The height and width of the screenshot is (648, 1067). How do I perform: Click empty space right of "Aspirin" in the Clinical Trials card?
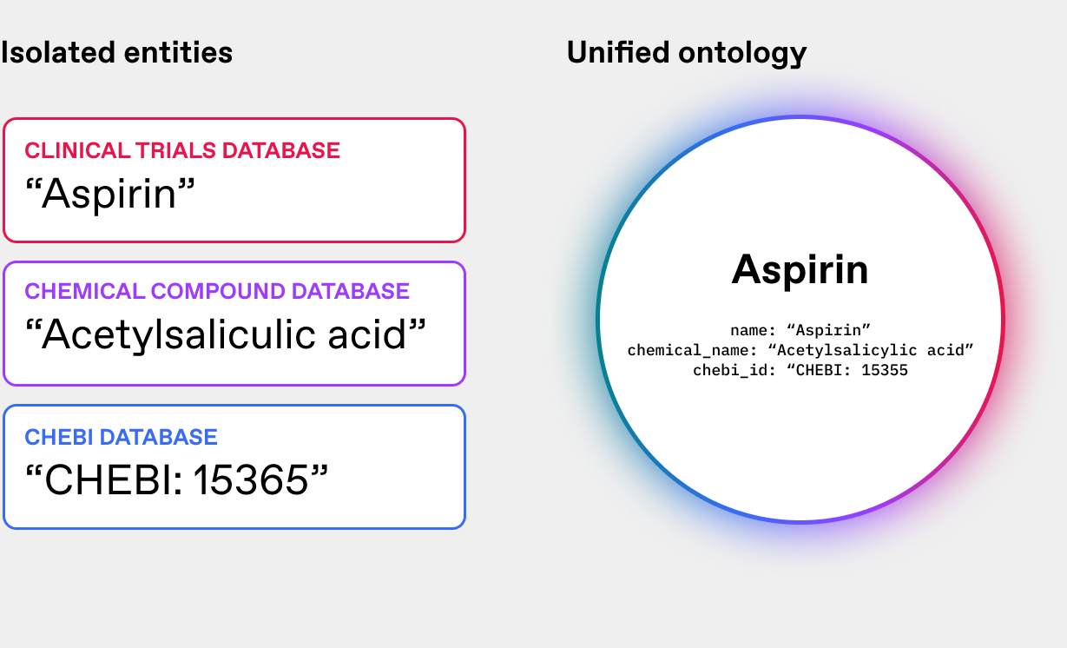tap(347, 194)
